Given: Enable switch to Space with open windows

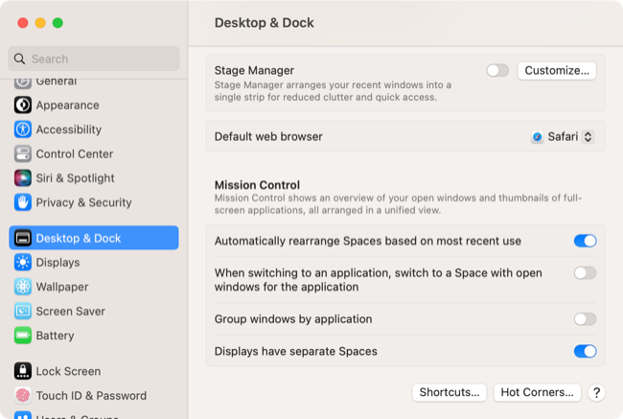Looking at the screenshot, I should (x=585, y=273).
